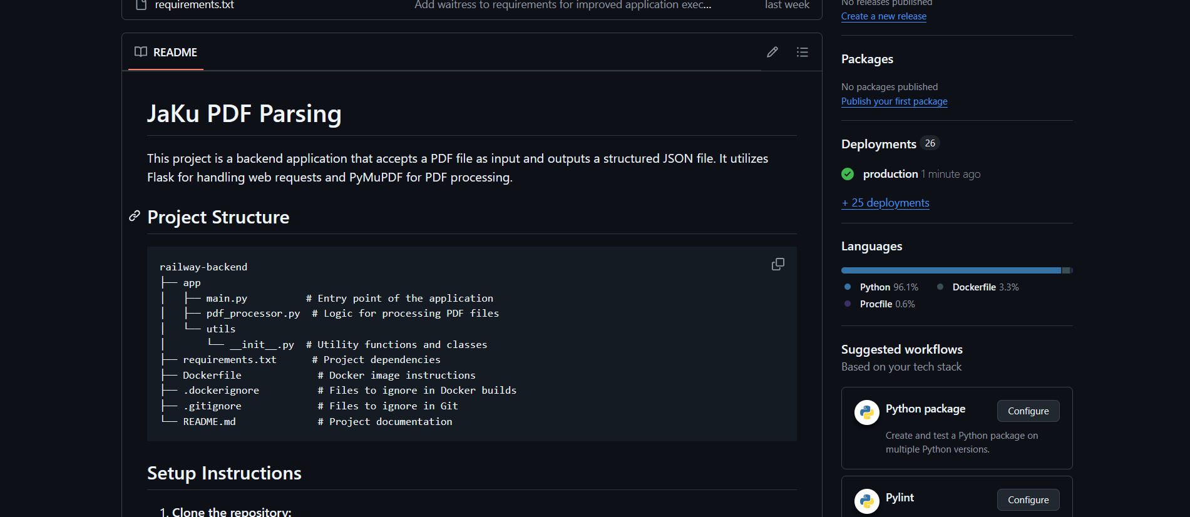Select the README tab
The width and height of the screenshot is (1190, 517).
pos(166,52)
